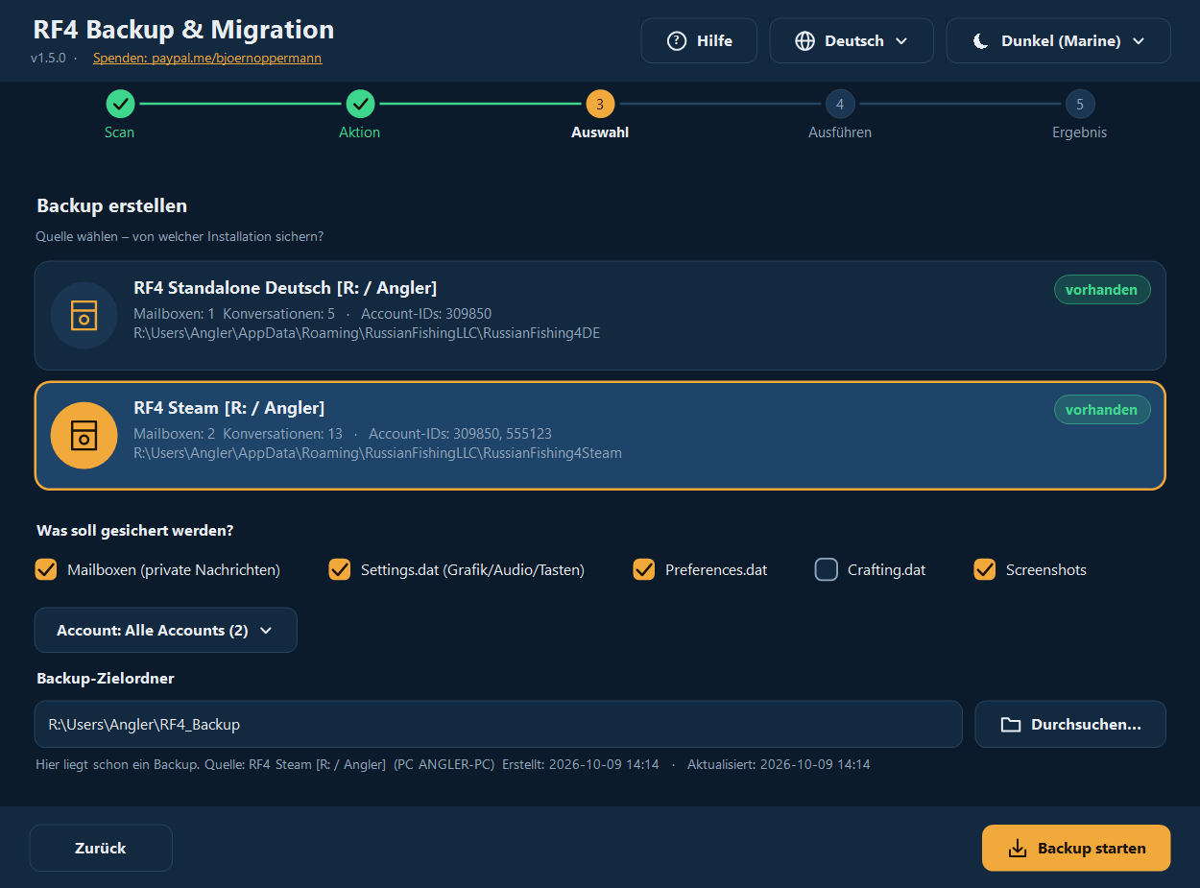Click the Account-IDs: 309850, 555123 text
The image size is (1200, 888).
[460, 434]
